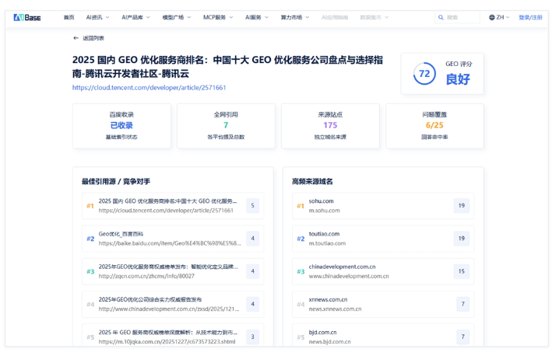This screenshot has height=356, width=559.
Task: Open the 首页 nav item
Action: (x=69, y=17)
